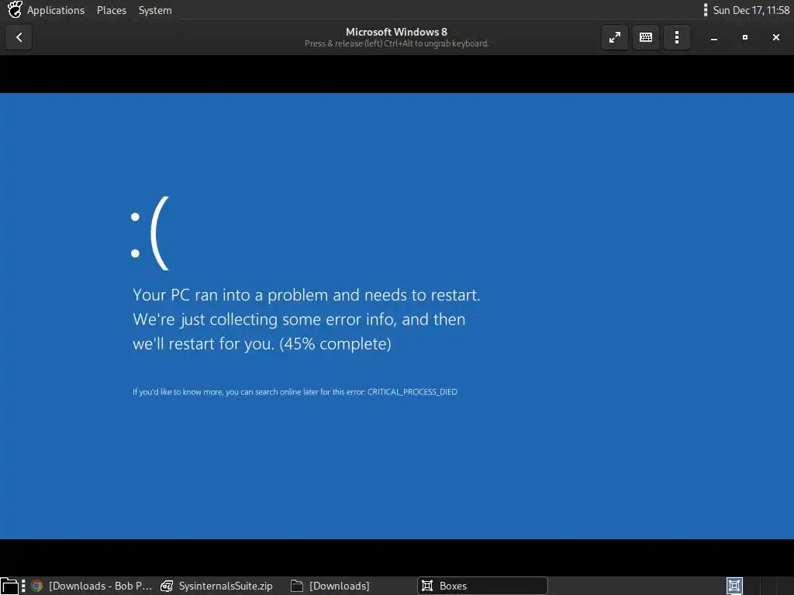Switch to the Downloads - Bob P... Chrome window

91,586
